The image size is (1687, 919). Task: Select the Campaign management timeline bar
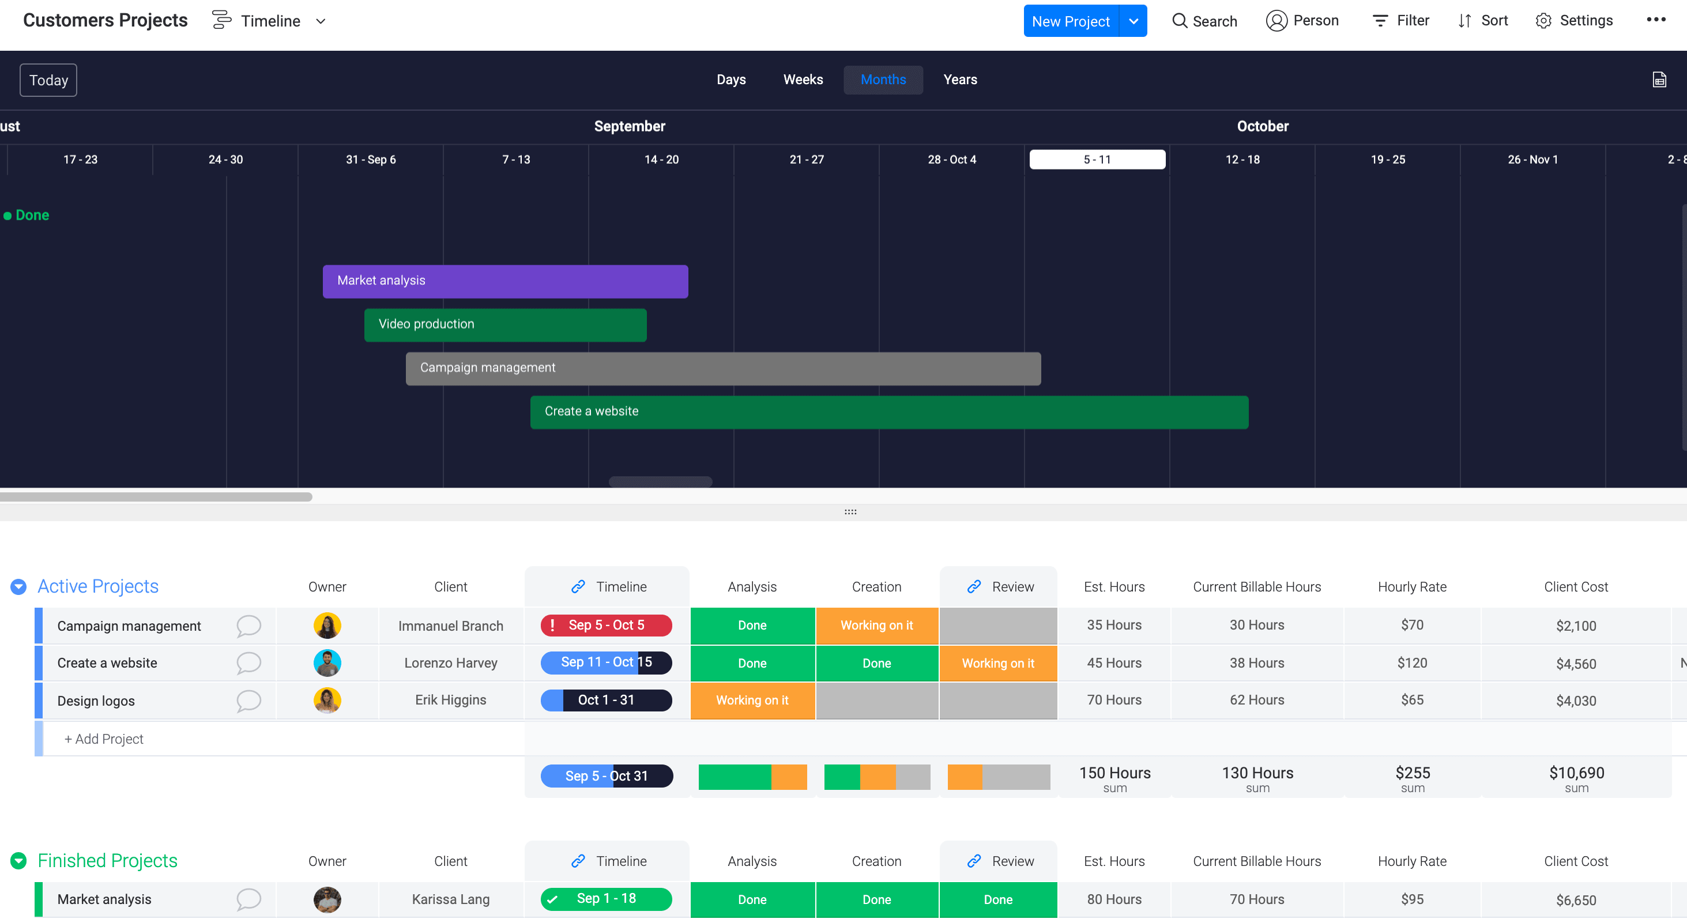coord(722,367)
